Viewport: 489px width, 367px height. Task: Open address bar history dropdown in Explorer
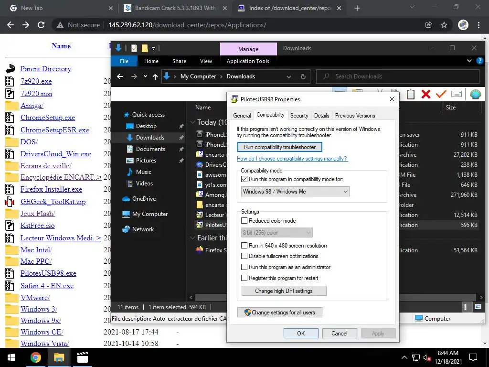(289, 76)
